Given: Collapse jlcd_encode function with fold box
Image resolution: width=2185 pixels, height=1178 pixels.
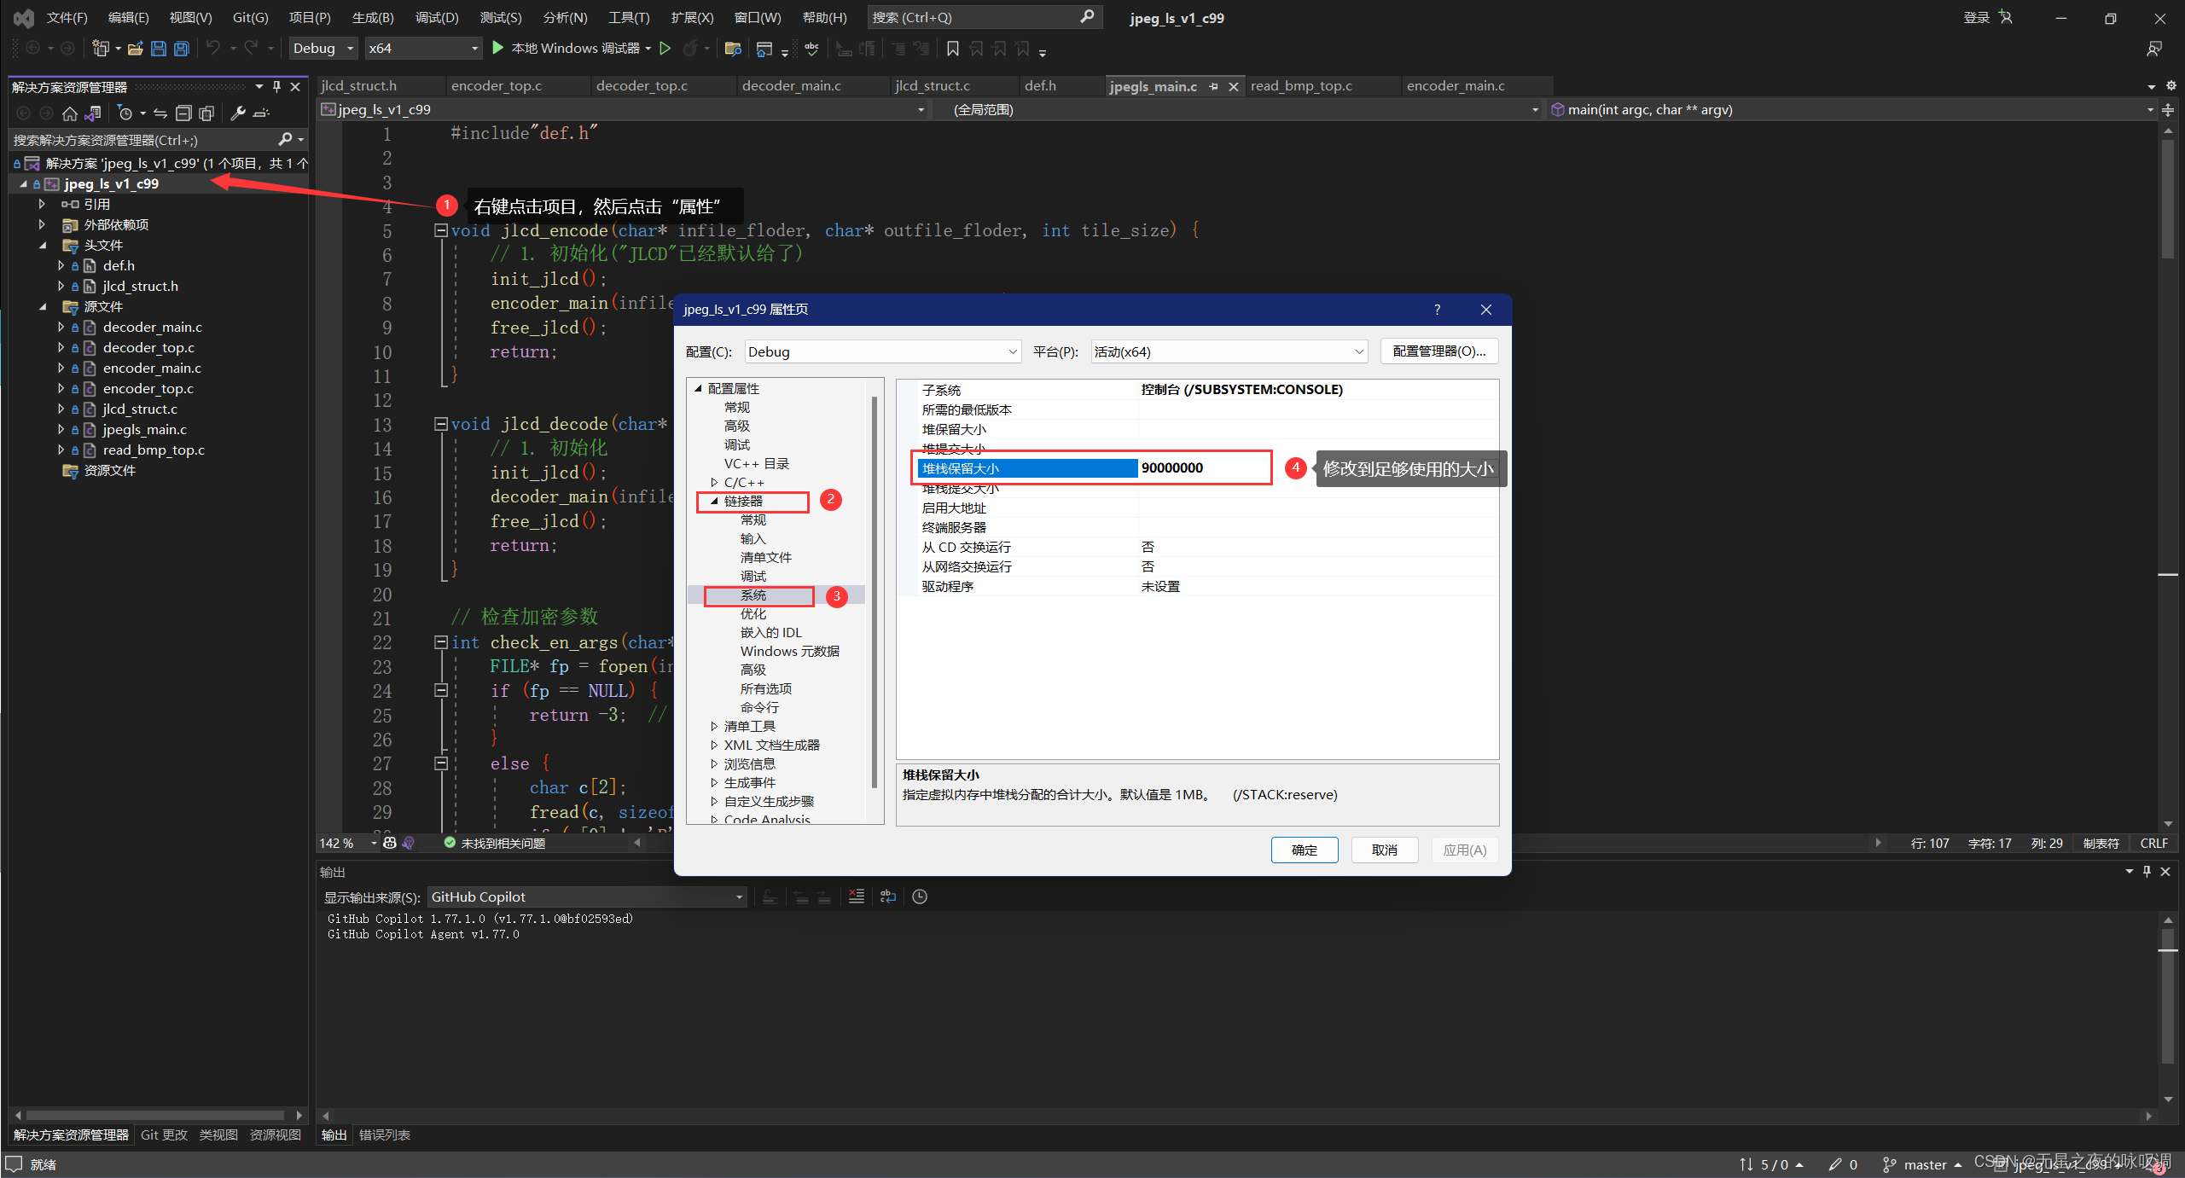Looking at the screenshot, I should pos(441,230).
